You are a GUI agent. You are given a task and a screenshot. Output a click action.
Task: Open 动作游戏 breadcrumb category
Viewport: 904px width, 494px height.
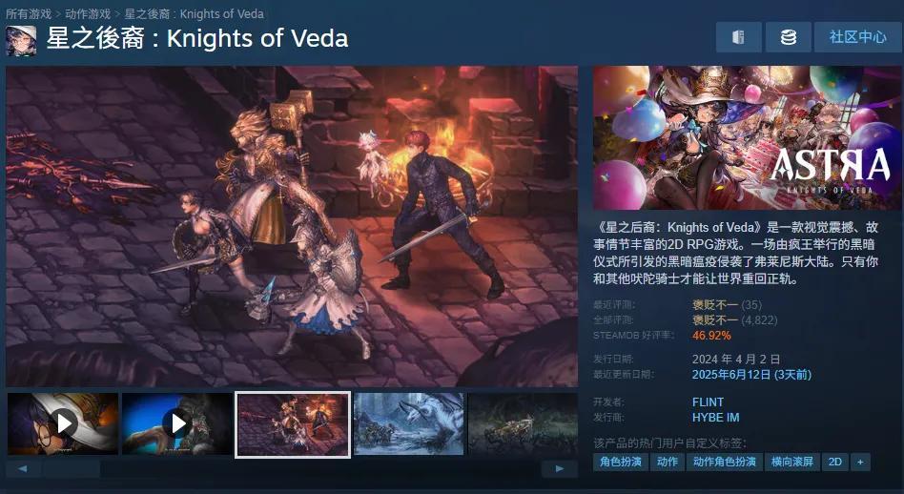88,13
